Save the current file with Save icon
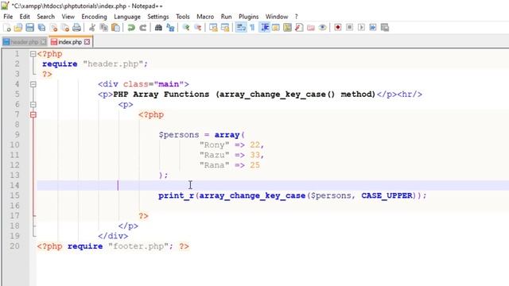This screenshot has width=509, height=286. (x=30, y=28)
